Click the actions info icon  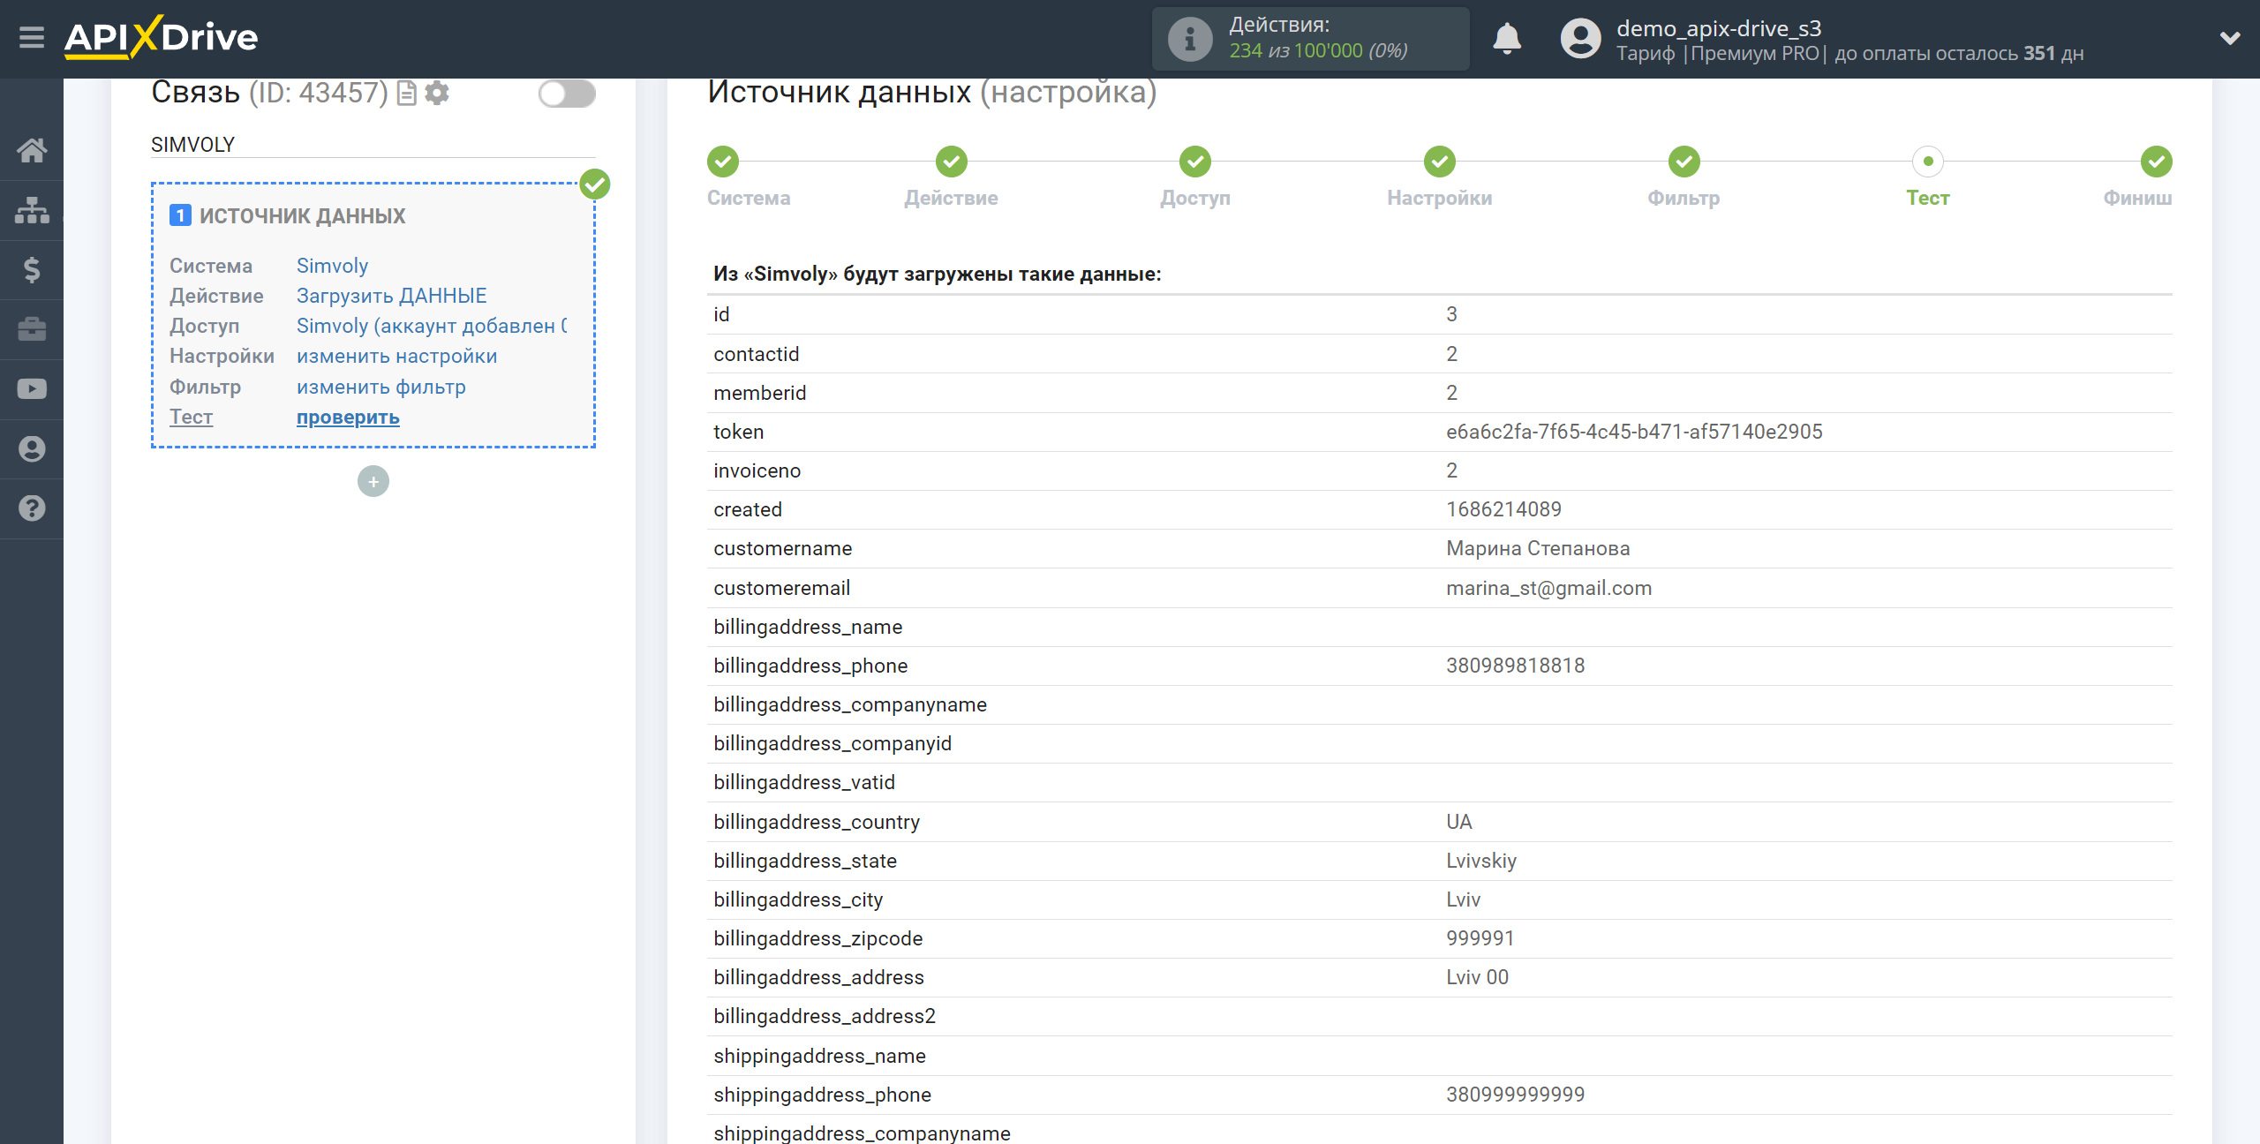[x=1190, y=39]
